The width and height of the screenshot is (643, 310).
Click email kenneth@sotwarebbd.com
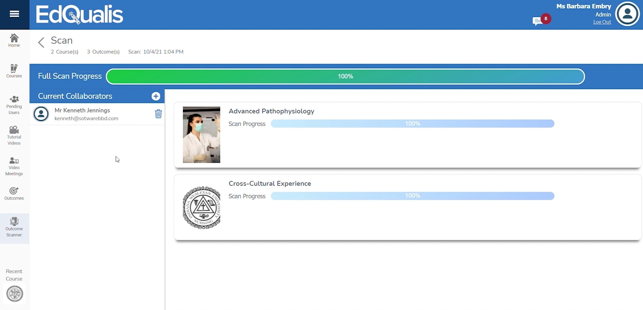point(86,118)
